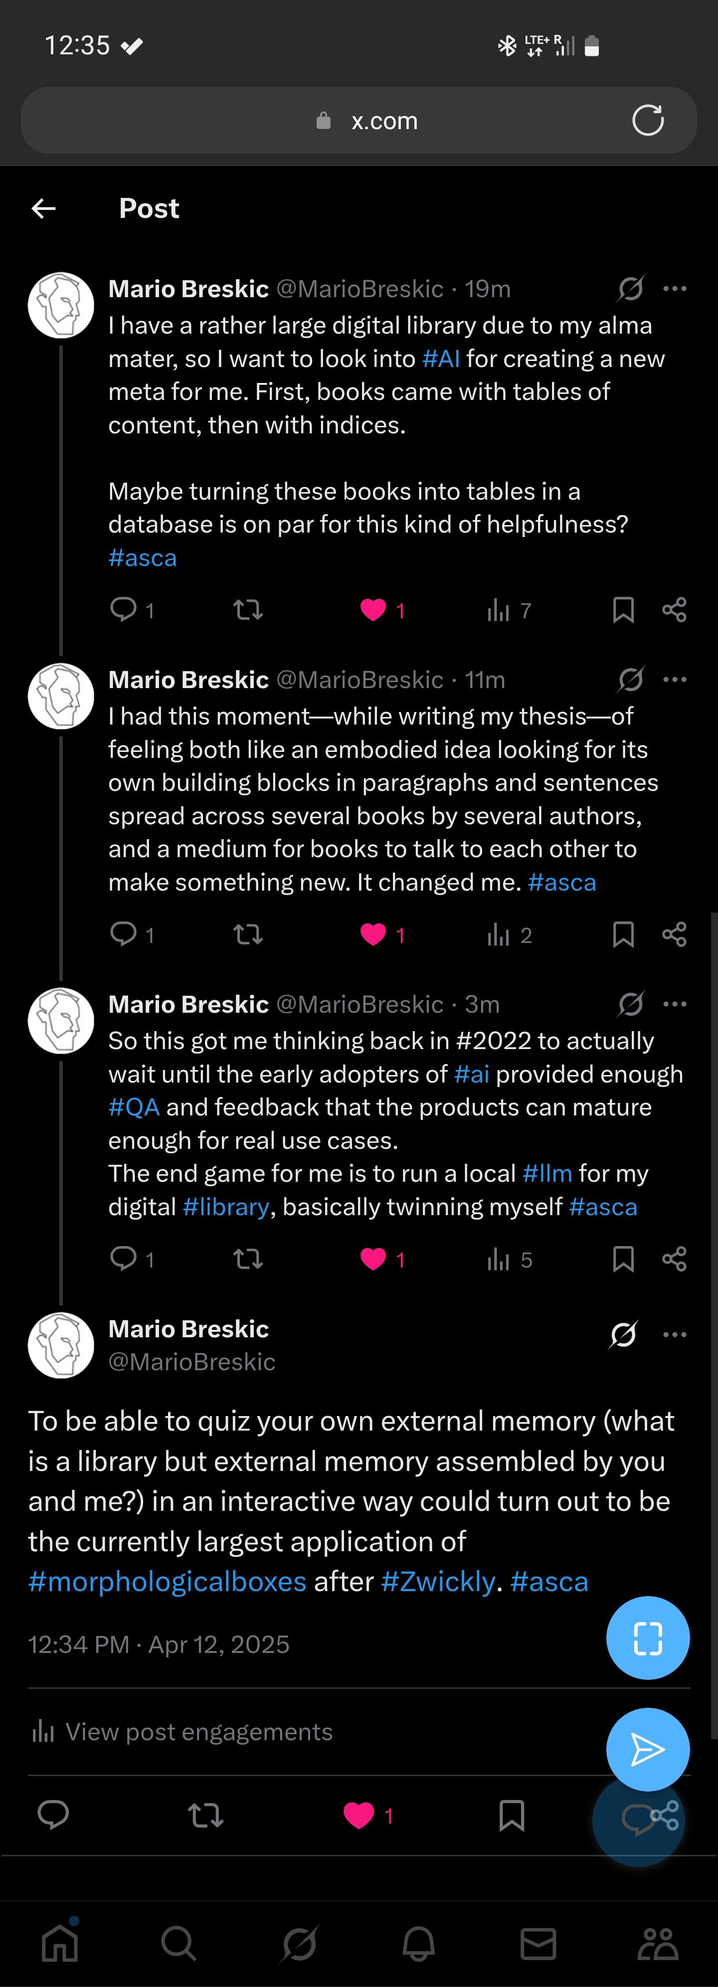Open the more options menu on main post
This screenshot has height=1987, width=718.
pyautogui.click(x=675, y=1334)
